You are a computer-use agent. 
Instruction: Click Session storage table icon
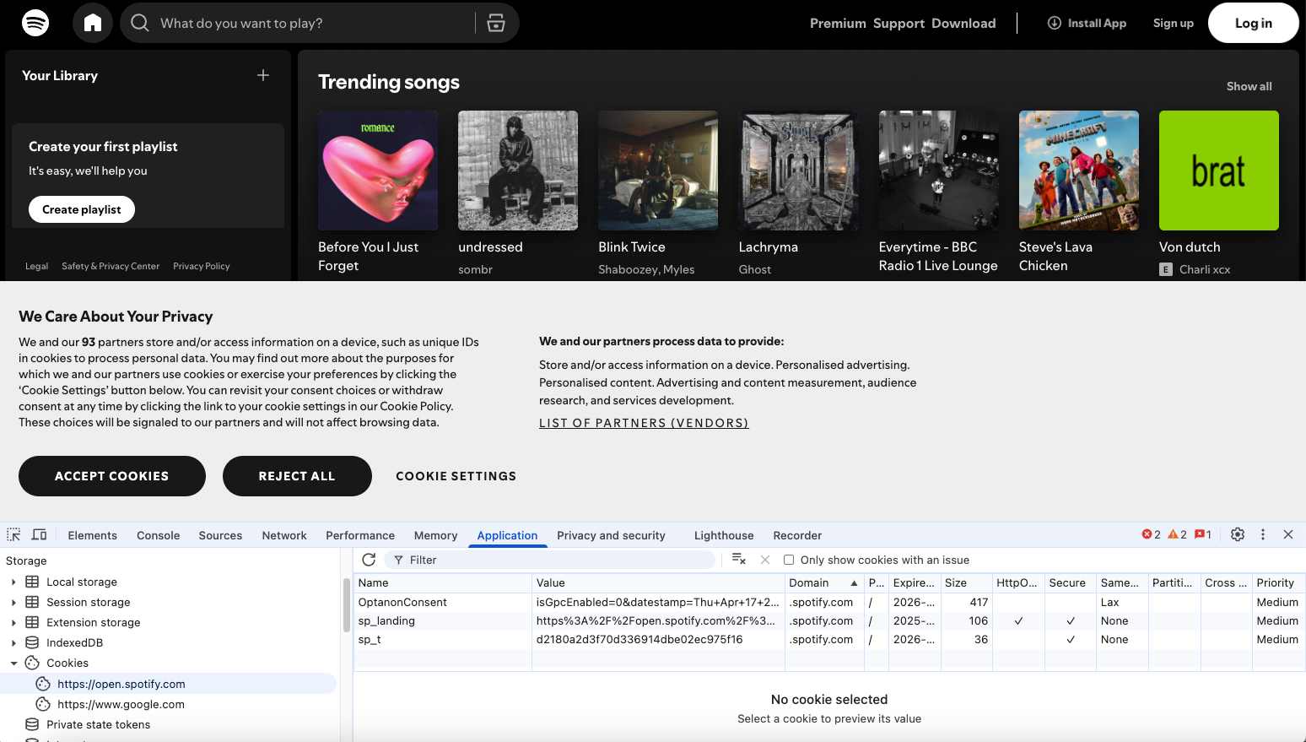32,602
